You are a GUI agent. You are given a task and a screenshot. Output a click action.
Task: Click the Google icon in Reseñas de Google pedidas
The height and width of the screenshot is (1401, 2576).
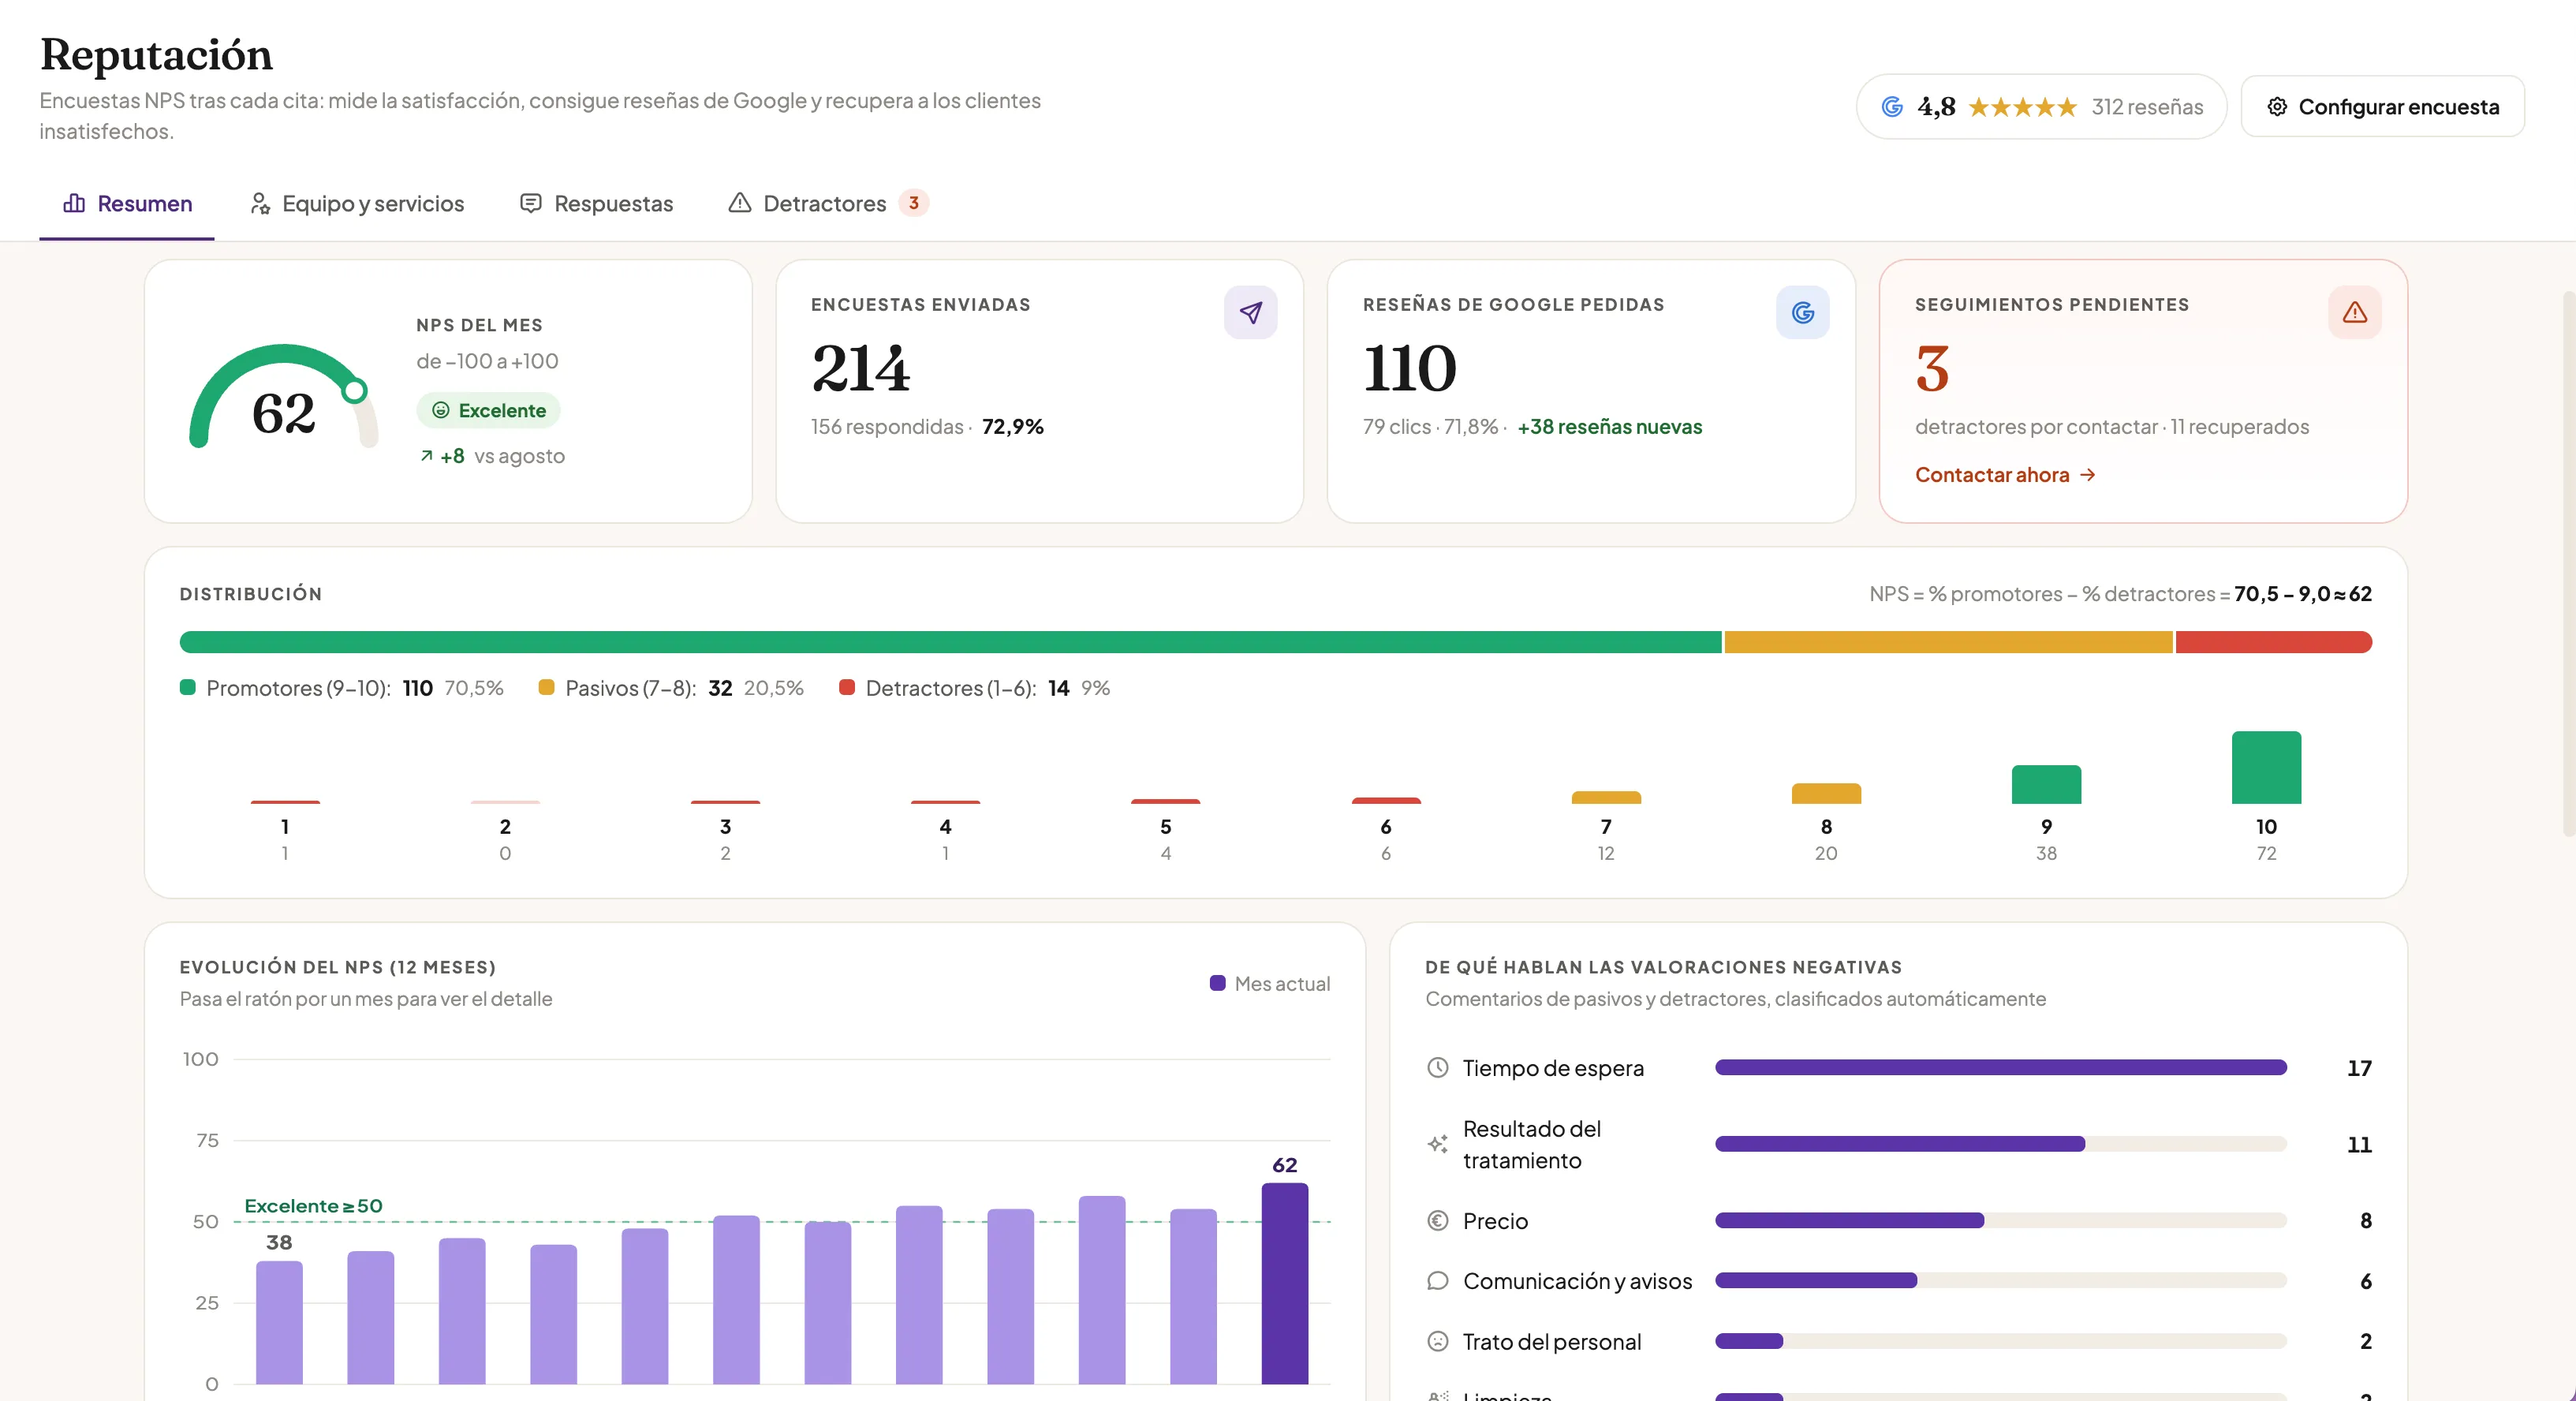(x=1802, y=313)
